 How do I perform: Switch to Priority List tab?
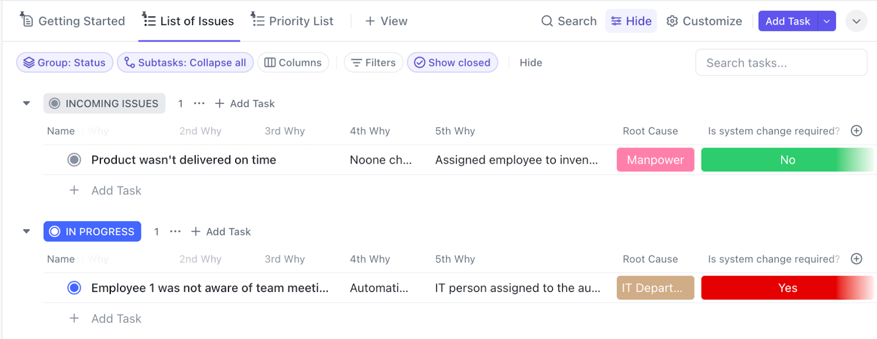(292, 21)
